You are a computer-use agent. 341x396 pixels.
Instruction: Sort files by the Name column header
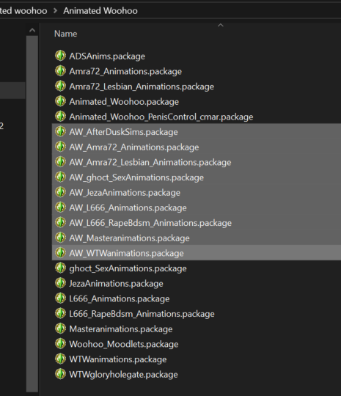(66, 34)
